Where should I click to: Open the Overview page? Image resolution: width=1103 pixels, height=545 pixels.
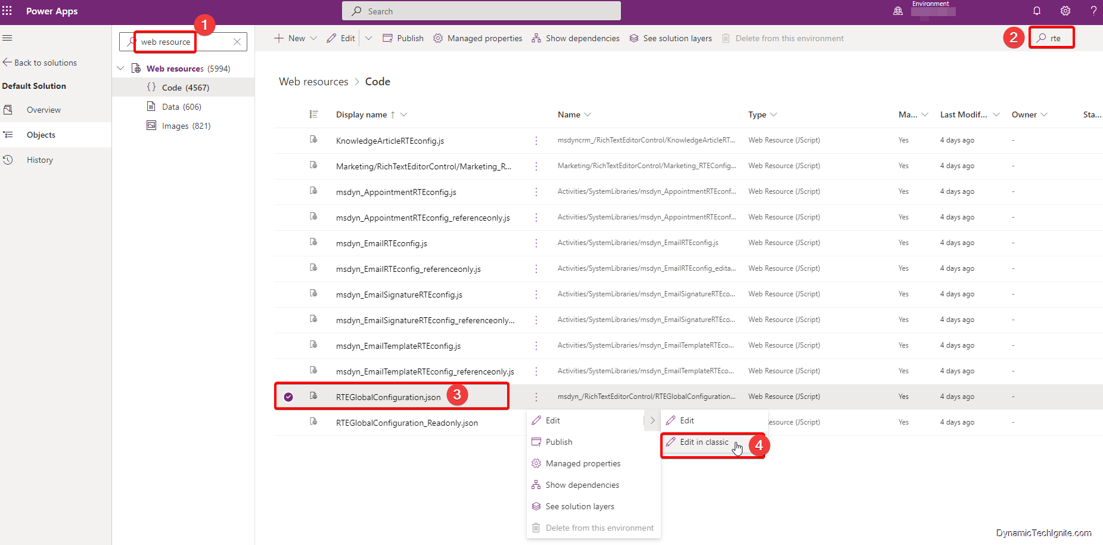[x=44, y=110]
